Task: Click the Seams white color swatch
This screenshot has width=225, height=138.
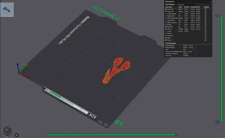Action: click(166, 40)
